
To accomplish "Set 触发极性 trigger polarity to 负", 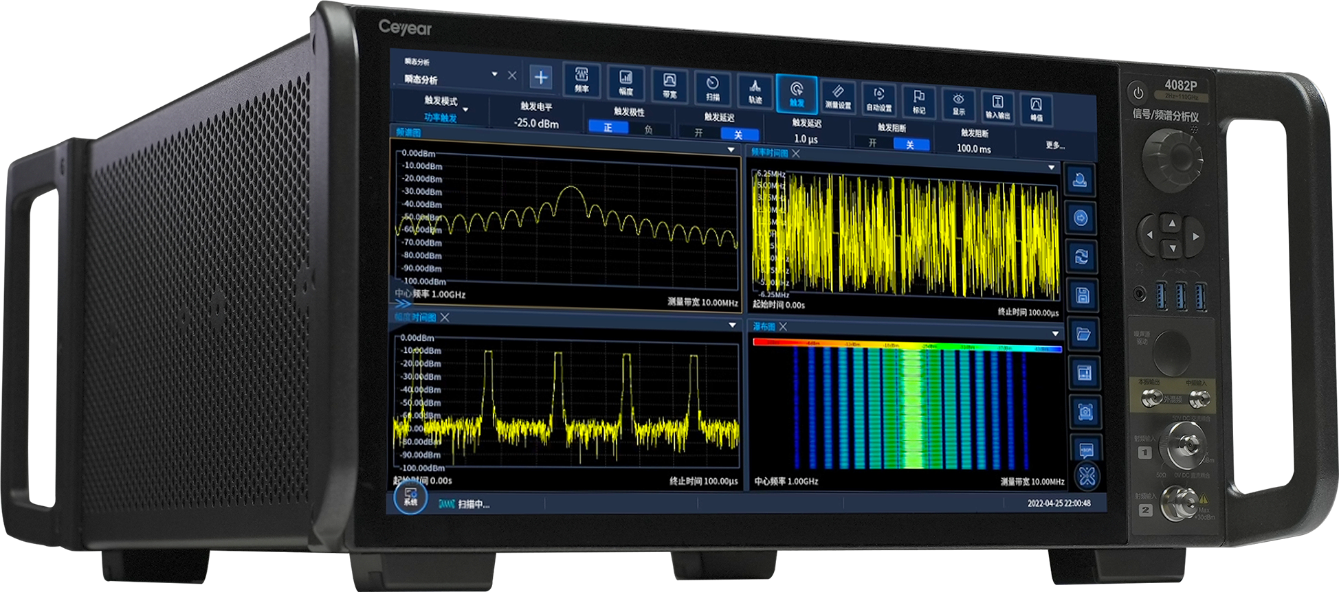I will coord(648,129).
